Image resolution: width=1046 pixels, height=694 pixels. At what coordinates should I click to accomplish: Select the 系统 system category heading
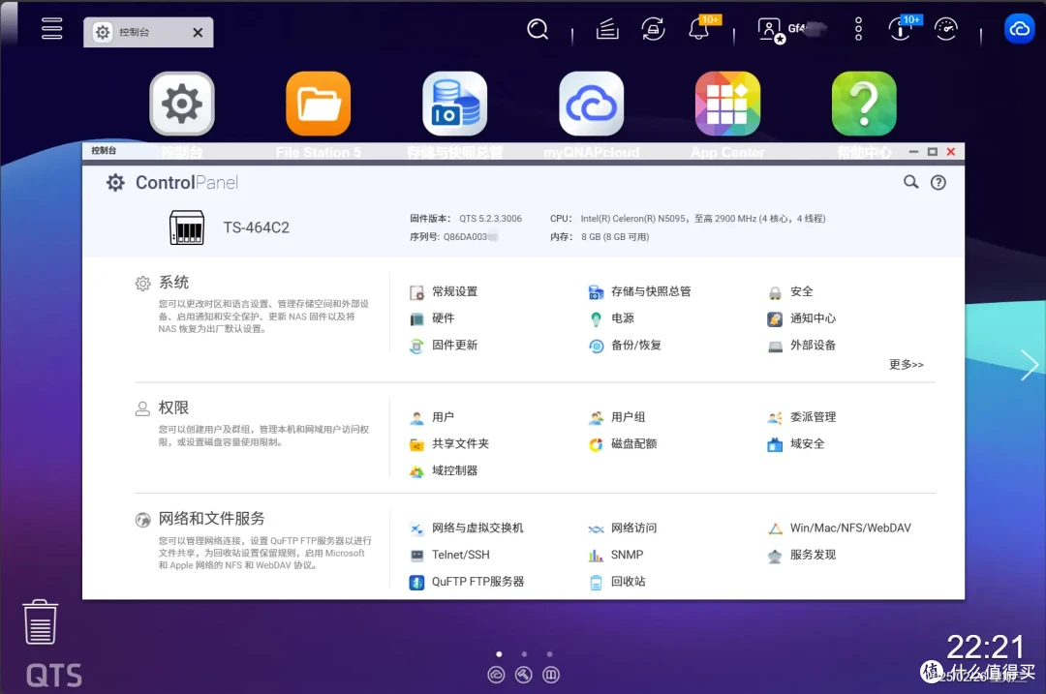[x=173, y=282]
